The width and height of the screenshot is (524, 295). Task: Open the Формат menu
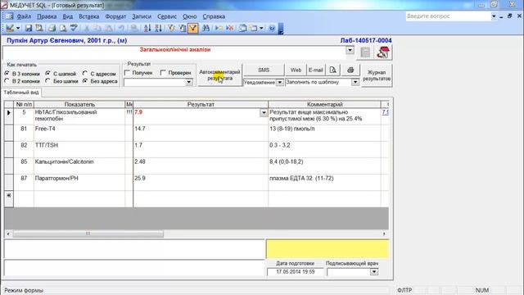pyautogui.click(x=115, y=16)
